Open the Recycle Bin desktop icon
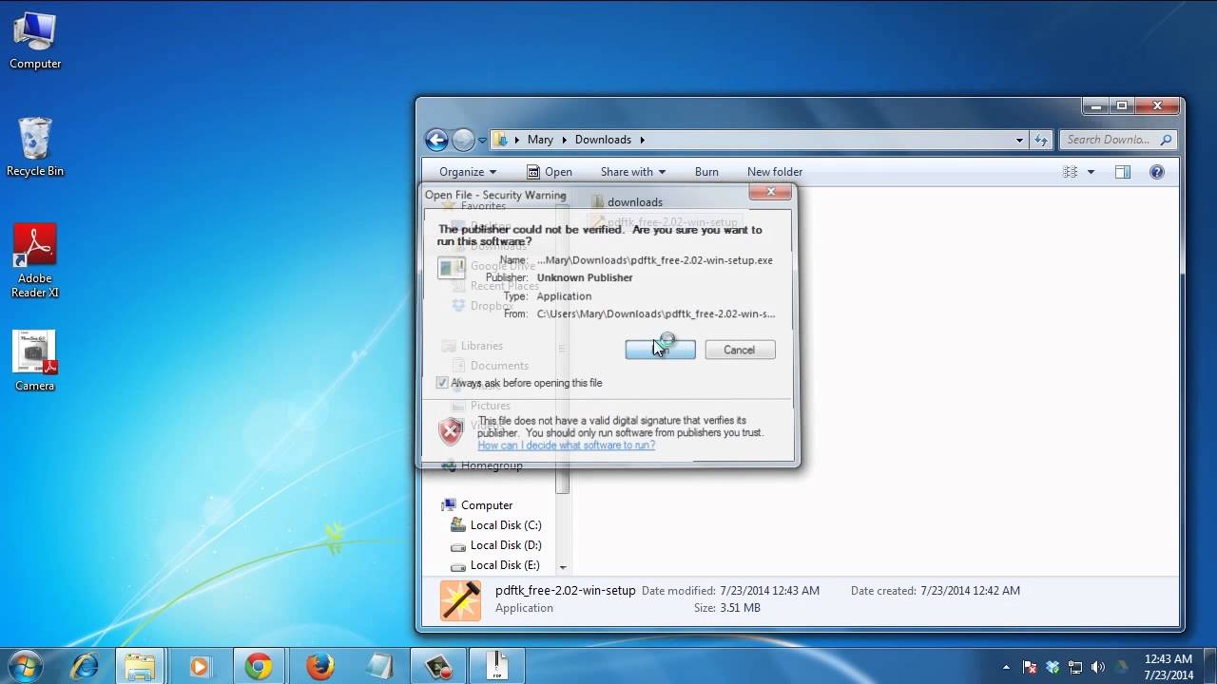The height and width of the screenshot is (684, 1217). point(35,147)
